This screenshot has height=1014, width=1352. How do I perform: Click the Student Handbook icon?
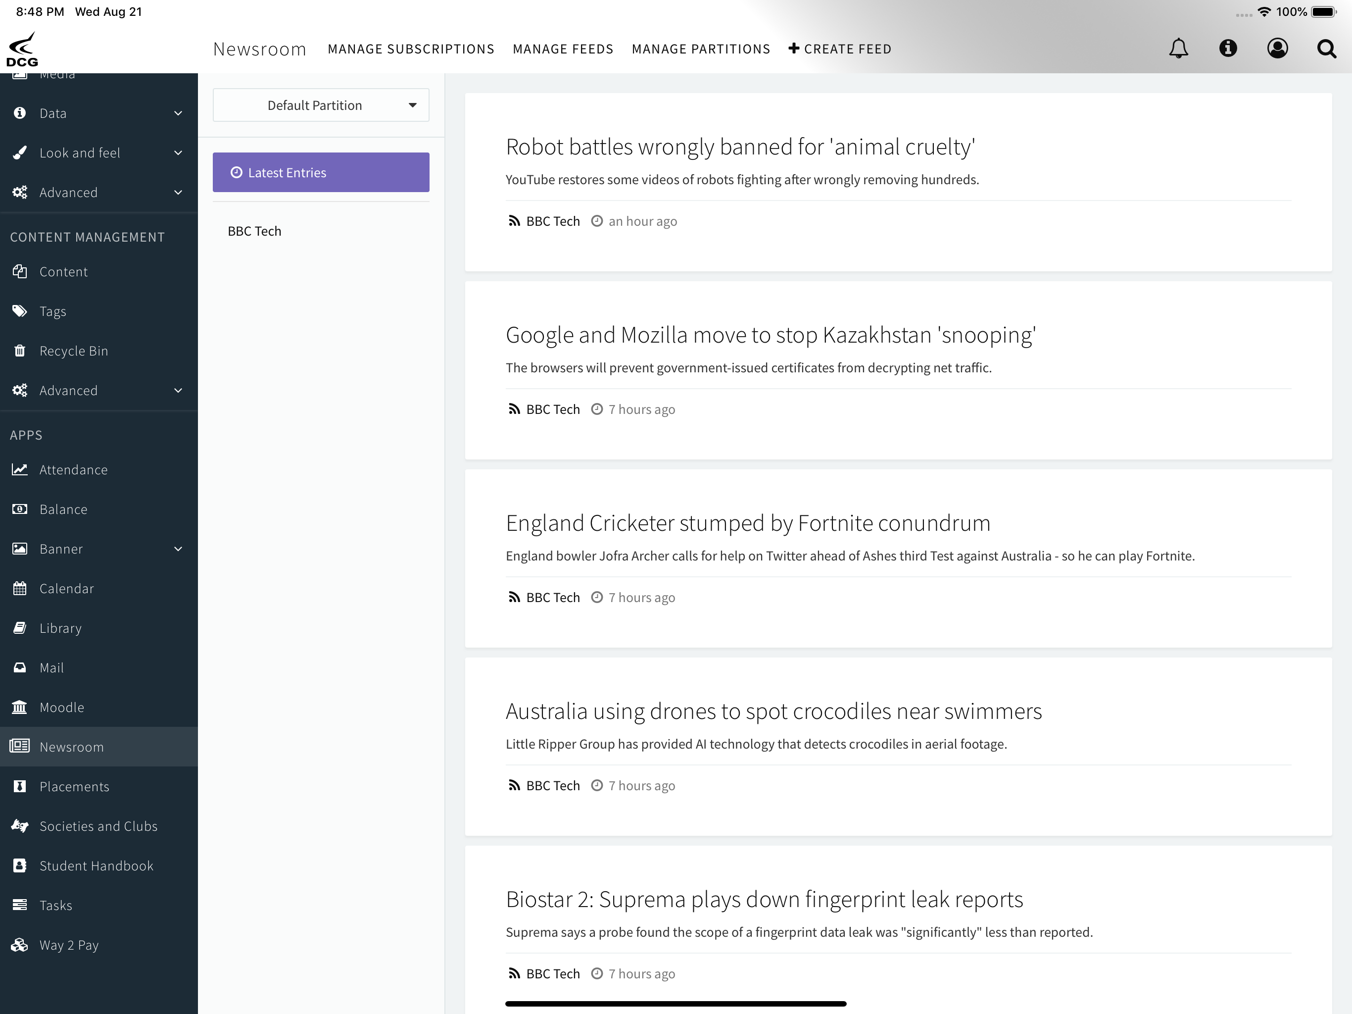(20, 866)
